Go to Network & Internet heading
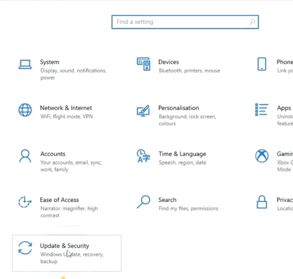 (x=66, y=108)
